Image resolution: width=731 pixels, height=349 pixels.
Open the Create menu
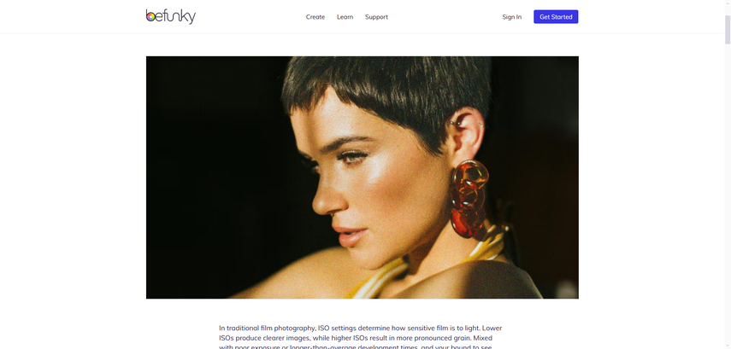click(x=315, y=17)
